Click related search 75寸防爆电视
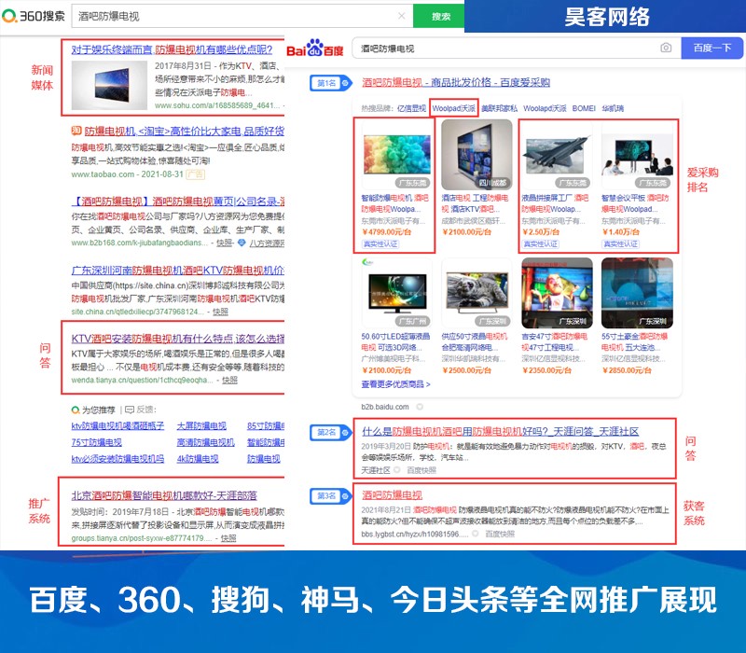This screenshot has width=746, height=653. (x=97, y=442)
